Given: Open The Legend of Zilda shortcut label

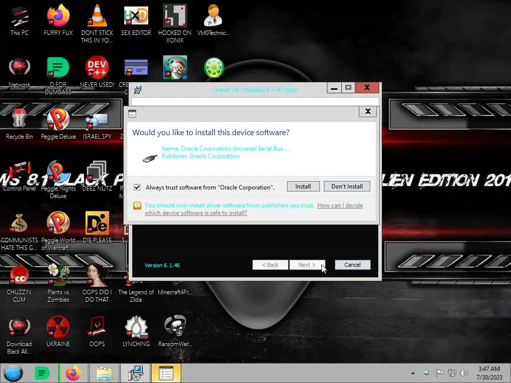Looking at the screenshot, I should tap(136, 296).
